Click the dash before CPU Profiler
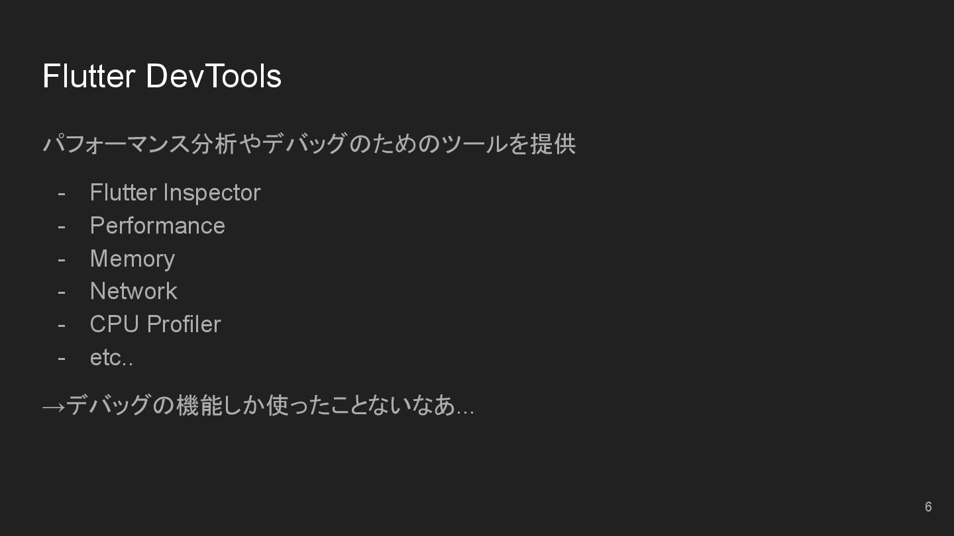Screen dimensions: 954x536 [62, 326]
